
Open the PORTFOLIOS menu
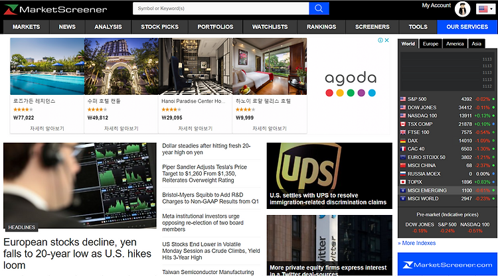coord(215,27)
